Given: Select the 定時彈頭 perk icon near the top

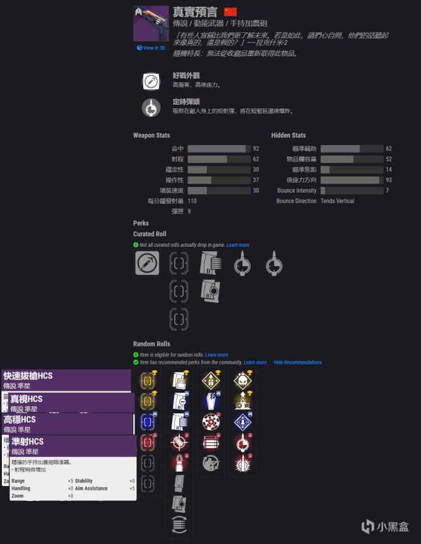Looking at the screenshot, I should coord(151,108).
